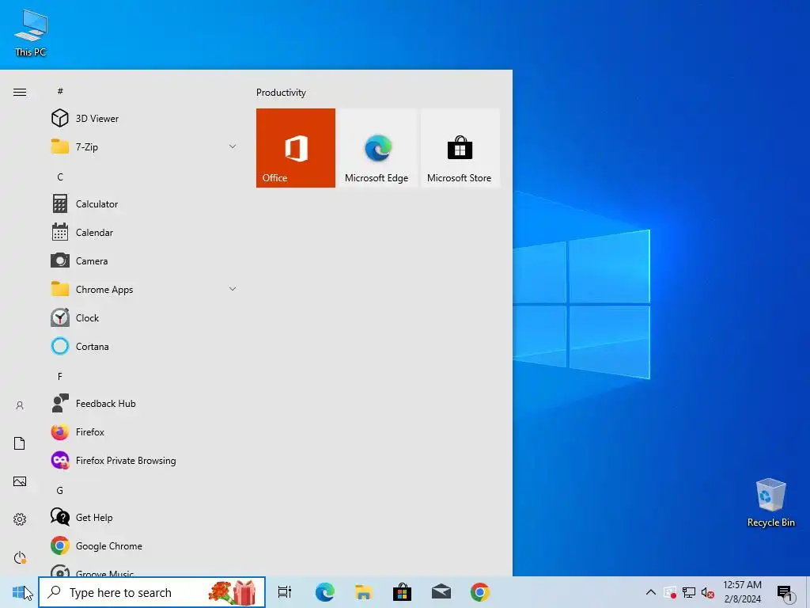Image resolution: width=810 pixels, height=608 pixels.
Task: Click the Office tile
Action: 296,148
